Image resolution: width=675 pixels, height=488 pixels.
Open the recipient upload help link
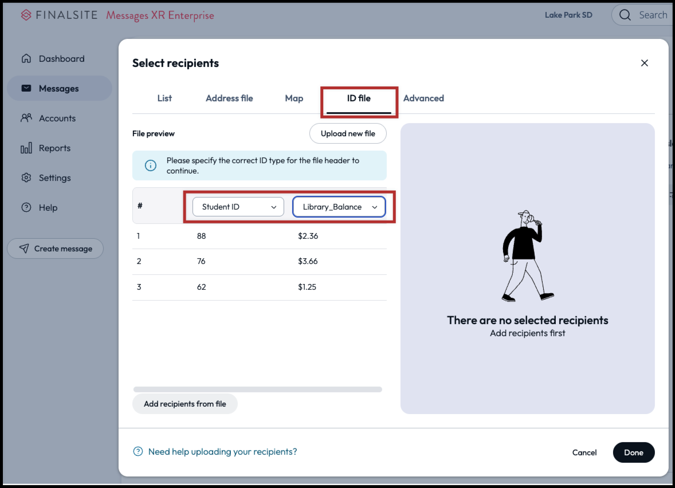pos(222,451)
